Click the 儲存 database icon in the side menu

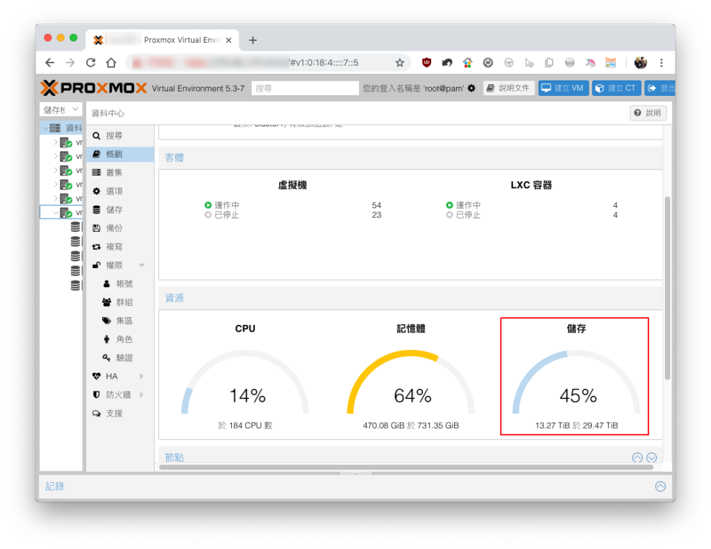[x=97, y=210]
